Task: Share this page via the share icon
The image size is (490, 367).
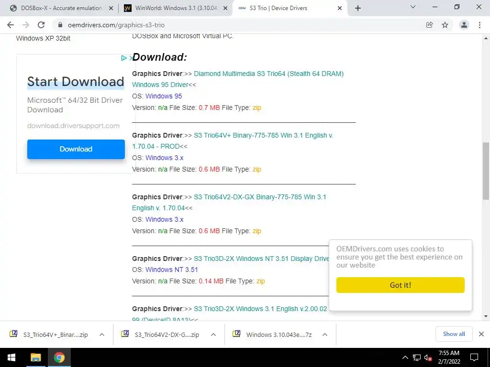Action: (430, 25)
